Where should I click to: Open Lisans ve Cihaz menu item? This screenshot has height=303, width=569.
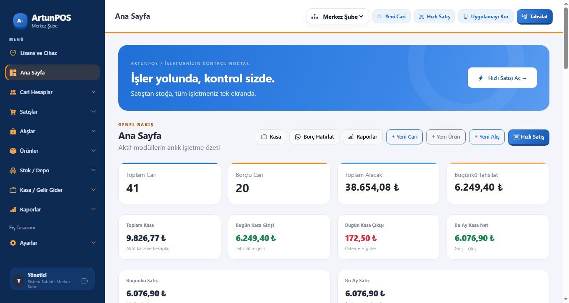[x=52, y=53]
